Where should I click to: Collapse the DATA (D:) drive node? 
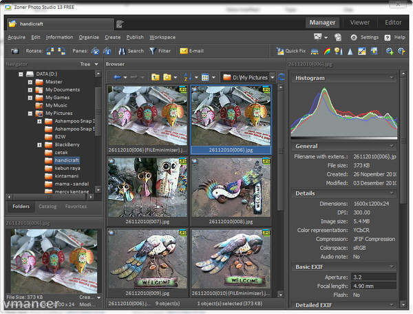[21, 74]
